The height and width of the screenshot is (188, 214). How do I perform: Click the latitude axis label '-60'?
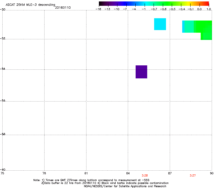point(3,170)
